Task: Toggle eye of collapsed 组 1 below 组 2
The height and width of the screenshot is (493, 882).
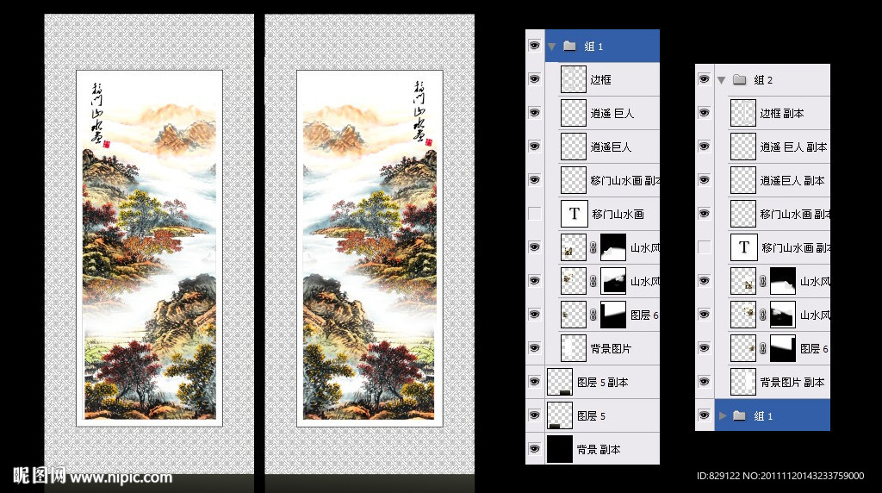Action: (705, 415)
